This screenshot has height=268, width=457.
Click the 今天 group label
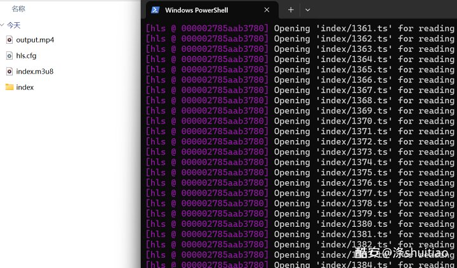click(x=14, y=25)
